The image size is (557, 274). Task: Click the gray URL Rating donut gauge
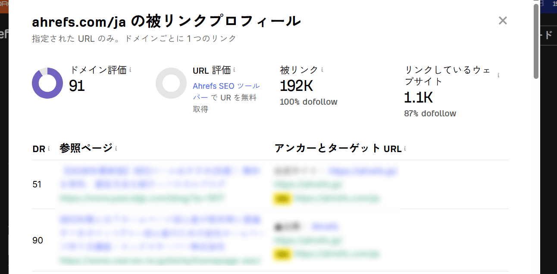coord(171,83)
